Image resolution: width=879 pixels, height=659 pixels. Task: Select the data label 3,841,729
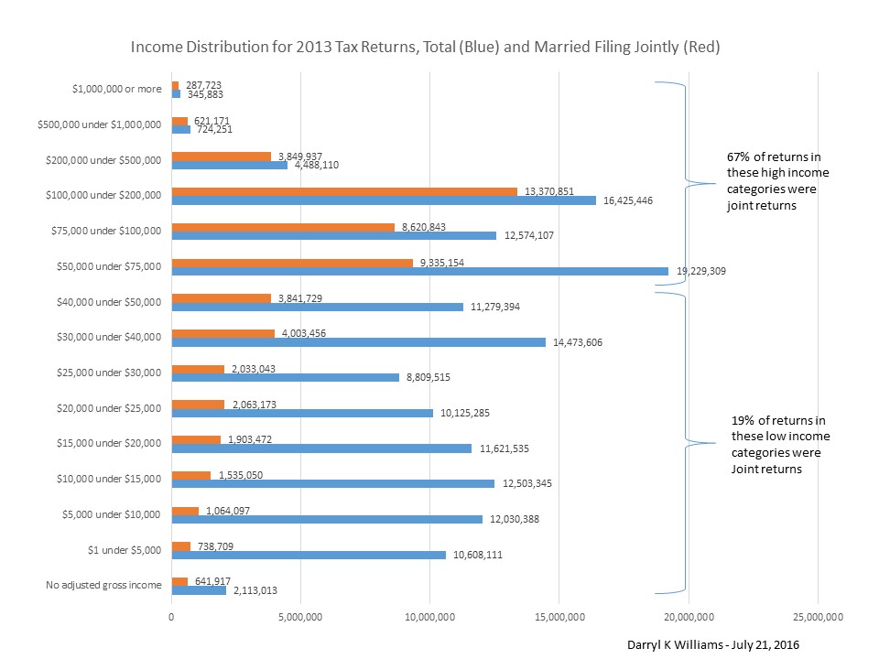click(300, 298)
